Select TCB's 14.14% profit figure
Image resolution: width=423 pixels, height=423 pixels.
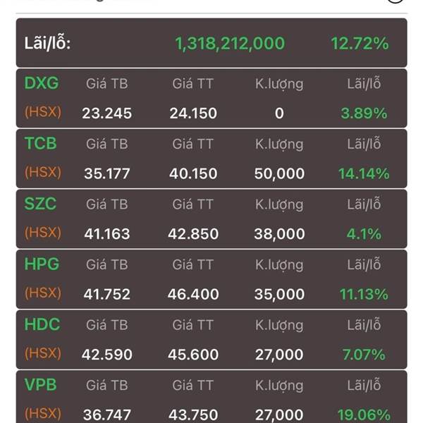pyautogui.click(x=364, y=173)
